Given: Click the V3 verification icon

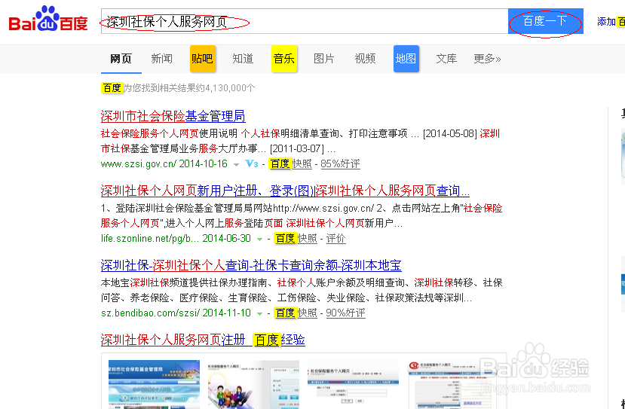Looking at the screenshot, I should [252, 163].
